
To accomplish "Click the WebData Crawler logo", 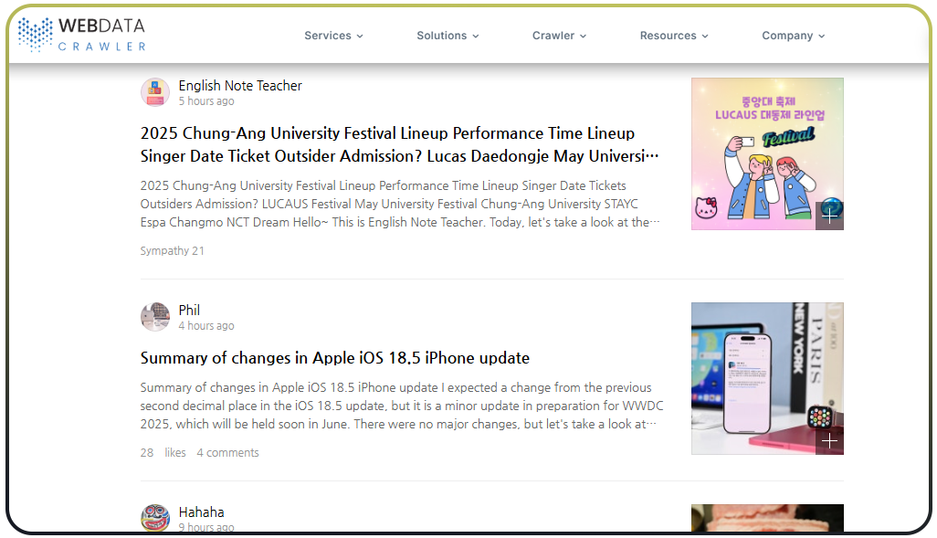I will (82, 35).
